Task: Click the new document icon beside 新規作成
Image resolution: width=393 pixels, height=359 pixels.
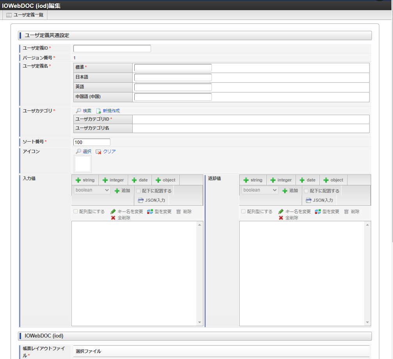Action: [98, 111]
